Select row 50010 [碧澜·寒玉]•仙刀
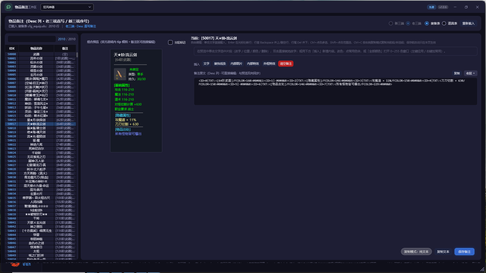The width and height of the screenshot is (486, 273). pyautogui.click(x=40, y=95)
